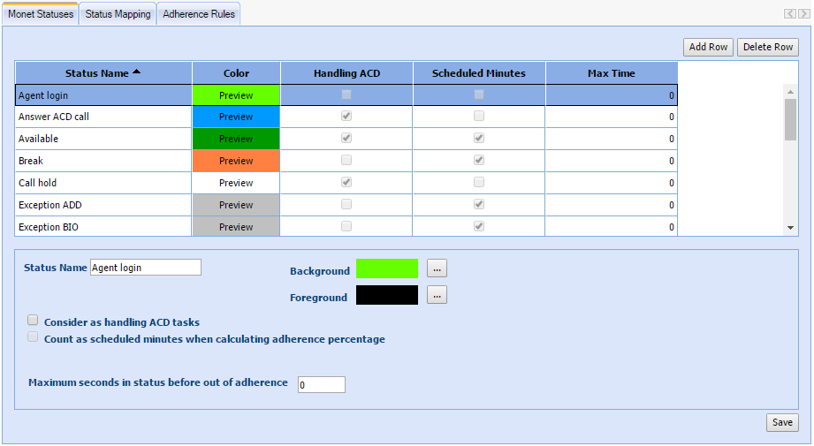Click the orange Preview cell for Break
The height and width of the screenshot is (446, 814).
[x=236, y=161]
